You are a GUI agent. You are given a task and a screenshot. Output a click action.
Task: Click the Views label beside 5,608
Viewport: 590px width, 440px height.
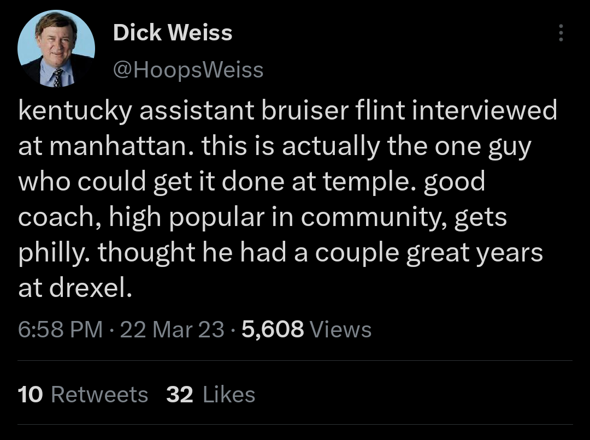pyautogui.click(x=340, y=329)
